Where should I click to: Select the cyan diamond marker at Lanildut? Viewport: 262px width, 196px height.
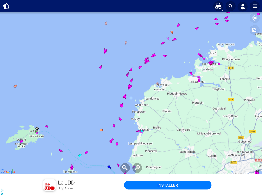tap(142, 131)
